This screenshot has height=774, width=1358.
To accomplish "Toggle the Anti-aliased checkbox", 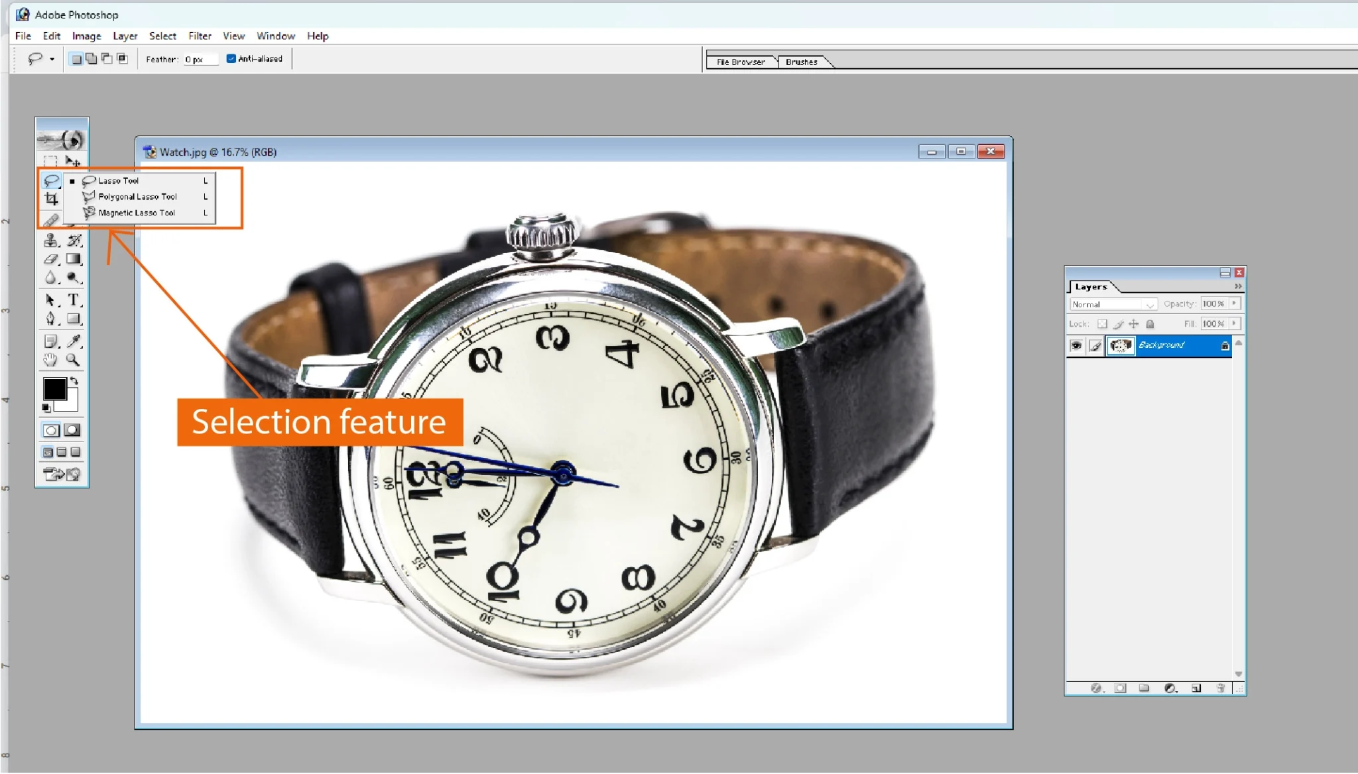I will coord(231,59).
